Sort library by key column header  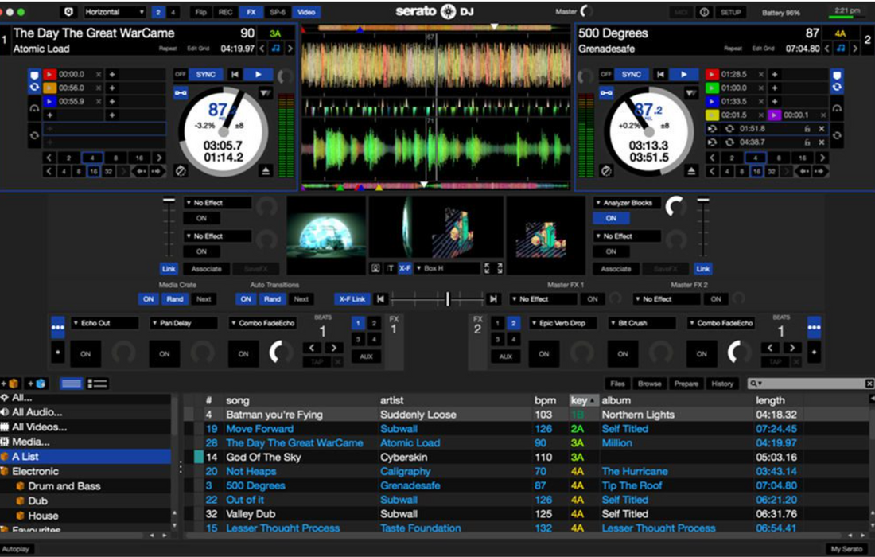583,400
